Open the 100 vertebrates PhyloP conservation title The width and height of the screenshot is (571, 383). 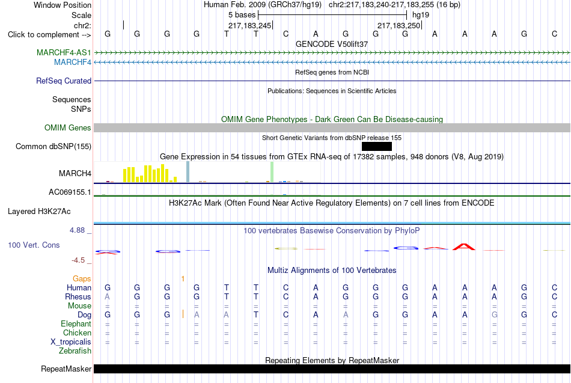pos(332,231)
